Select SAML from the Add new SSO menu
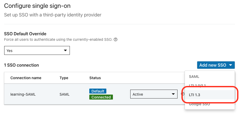Screen dimensions: 240x116 coord(194,77)
